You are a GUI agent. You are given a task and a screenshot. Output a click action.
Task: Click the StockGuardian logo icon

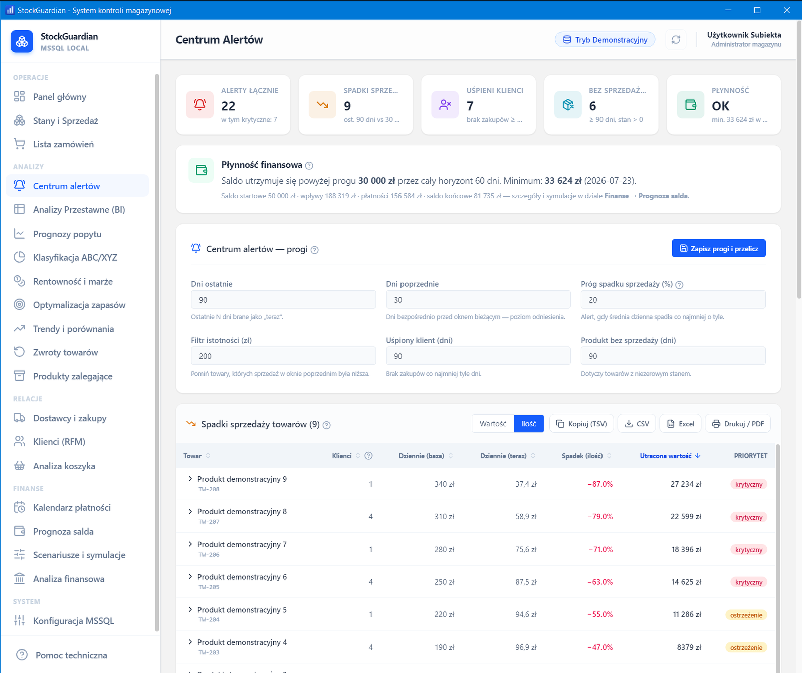coord(22,42)
